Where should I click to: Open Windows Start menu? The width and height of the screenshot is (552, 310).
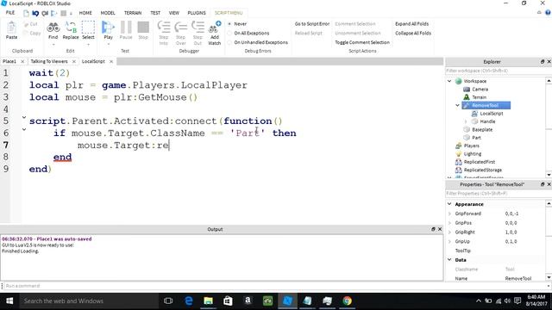9,301
